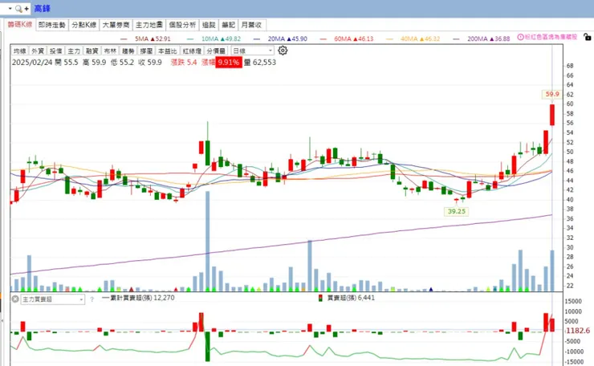Click the 2025/02/24 date text
The width and height of the screenshot is (594, 366).
pyautogui.click(x=32, y=62)
